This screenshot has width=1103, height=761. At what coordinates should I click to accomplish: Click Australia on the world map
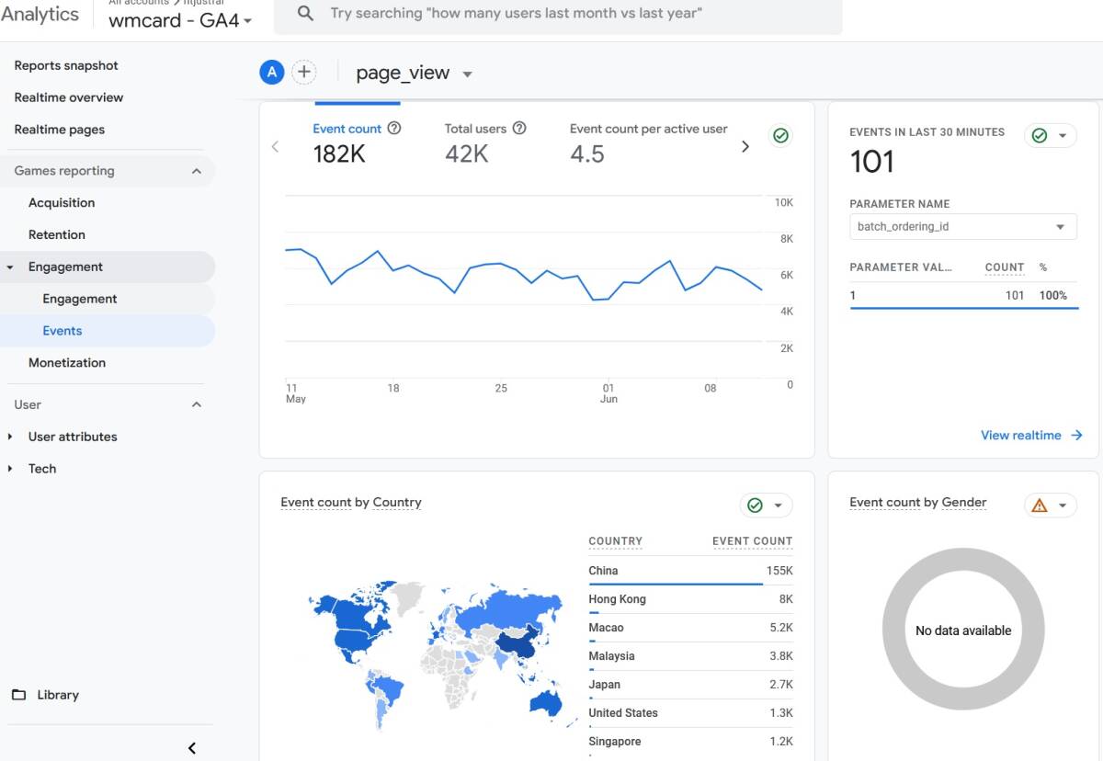coord(544,703)
